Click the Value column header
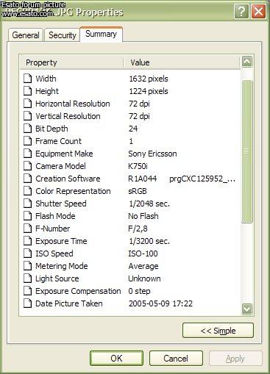Viewport: 270px width, 374px height. [x=182, y=62]
